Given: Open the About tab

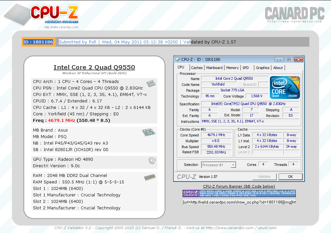Looking at the screenshot, I should click(278, 68).
